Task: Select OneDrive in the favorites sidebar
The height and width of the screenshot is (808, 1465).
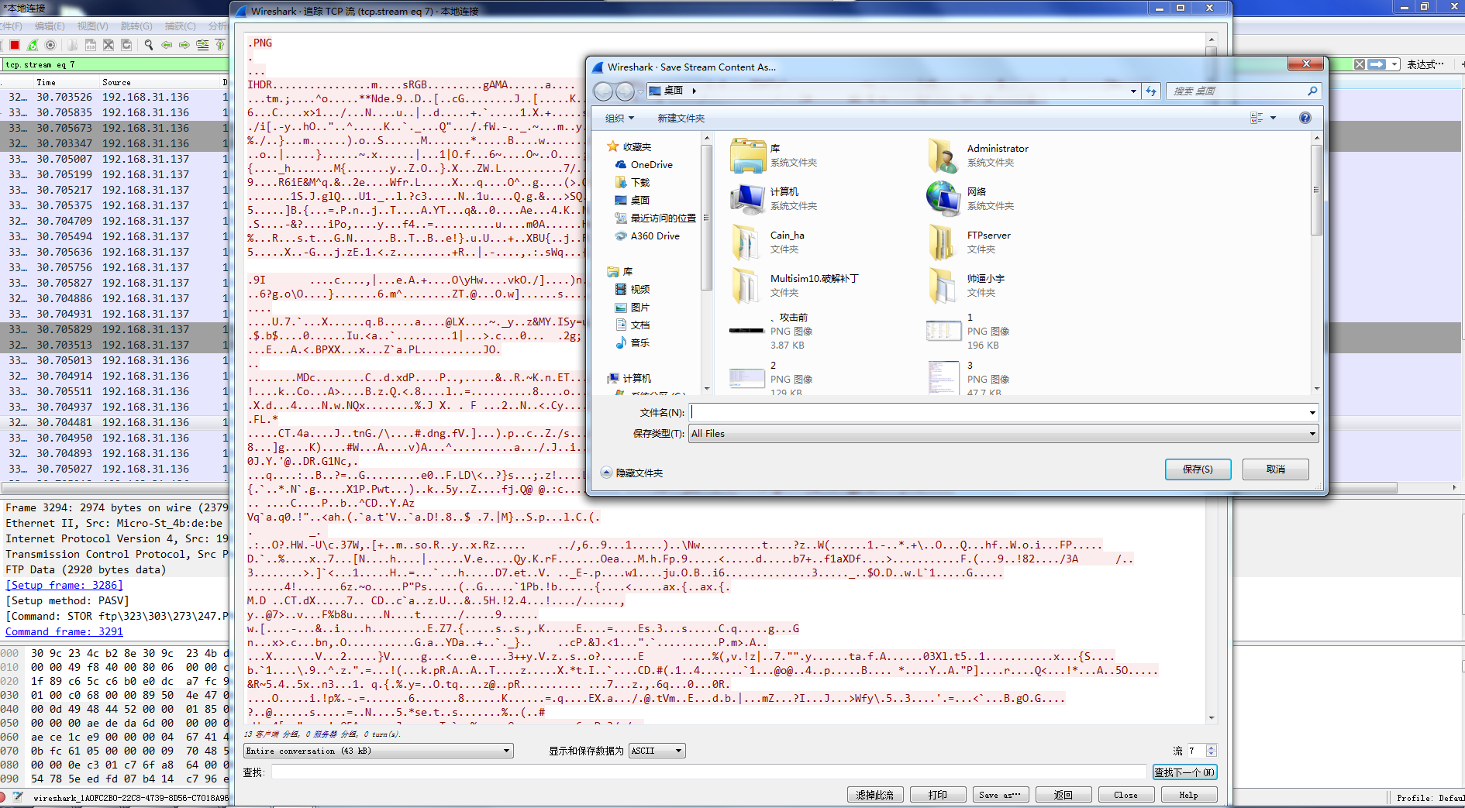Action: click(x=643, y=165)
